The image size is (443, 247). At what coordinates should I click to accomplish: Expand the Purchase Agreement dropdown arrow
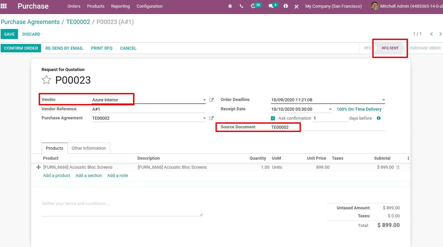pos(204,118)
